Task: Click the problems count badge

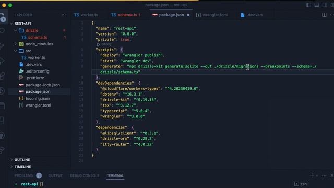Action: (39, 175)
